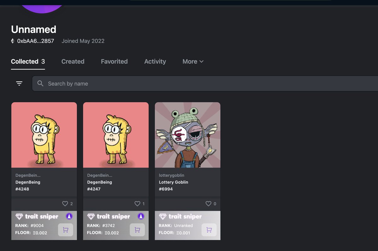This screenshot has width=378, height=251.
Task: Favorite Lottery Goblin #6994 with heart icon
Action: [209, 204]
